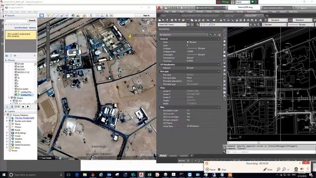Viewport: 316px width, 178px height.
Task: Click the add folder icon below search results
Action: point(7,55)
